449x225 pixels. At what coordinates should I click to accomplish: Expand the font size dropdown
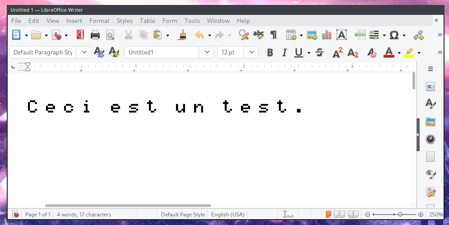(251, 52)
